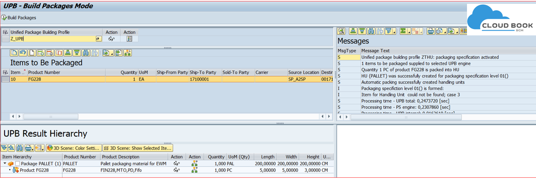
Task: Click the Delete Row icon in Items toolbar
Action: [50, 53]
